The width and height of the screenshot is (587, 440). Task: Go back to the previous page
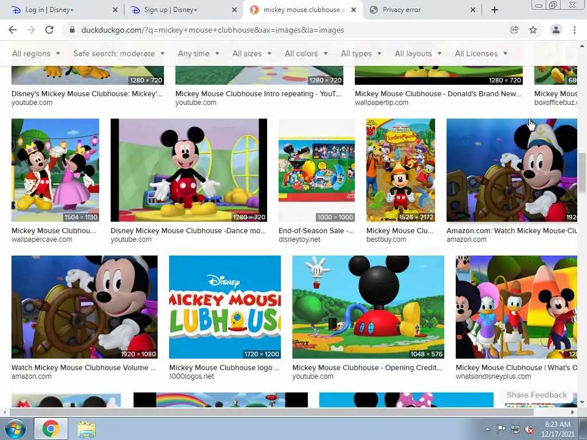(x=13, y=30)
